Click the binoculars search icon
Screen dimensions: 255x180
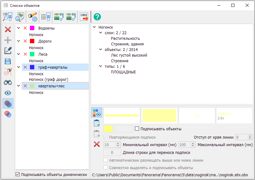tap(8, 82)
